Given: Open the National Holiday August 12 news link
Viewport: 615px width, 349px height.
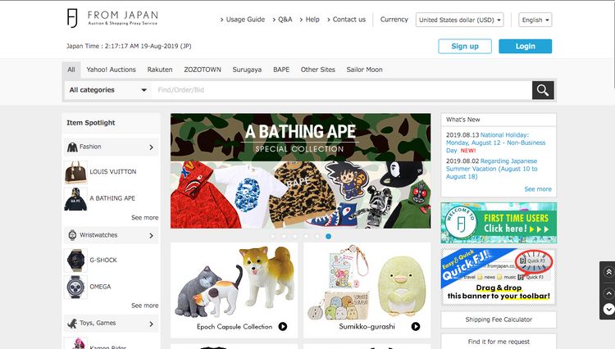Looking at the screenshot, I should coord(496,143).
